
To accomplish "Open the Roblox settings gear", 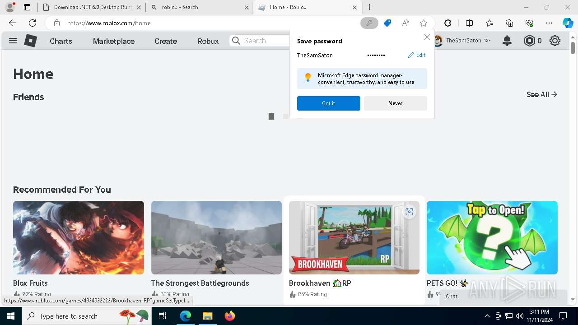I will coord(555,41).
